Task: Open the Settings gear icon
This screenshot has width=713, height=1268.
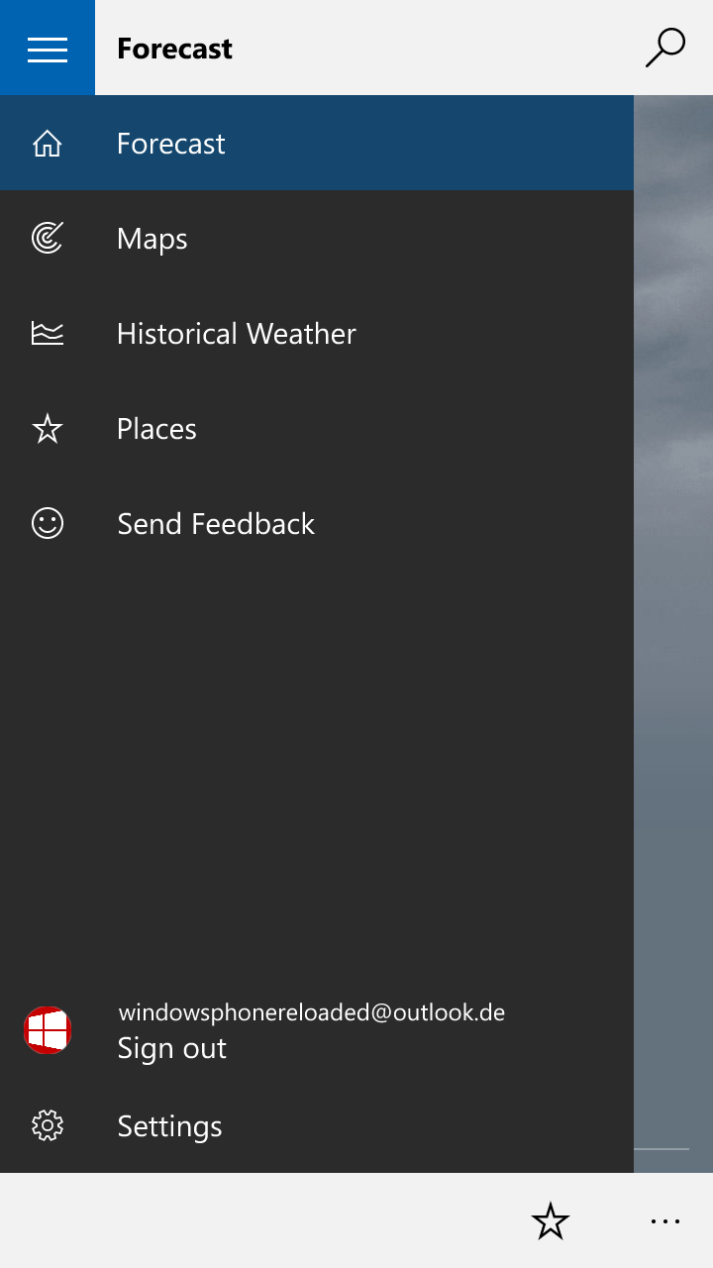Action: click(48, 1125)
